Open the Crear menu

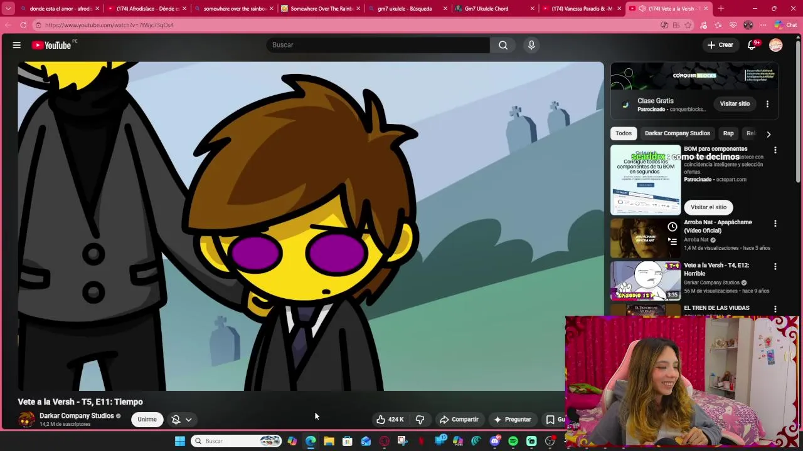coord(720,45)
